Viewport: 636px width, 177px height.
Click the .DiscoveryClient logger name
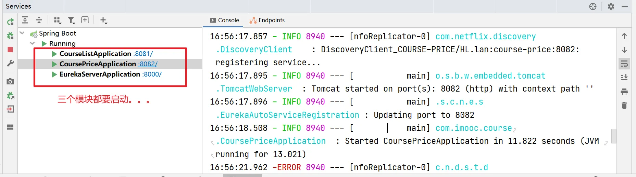point(254,50)
